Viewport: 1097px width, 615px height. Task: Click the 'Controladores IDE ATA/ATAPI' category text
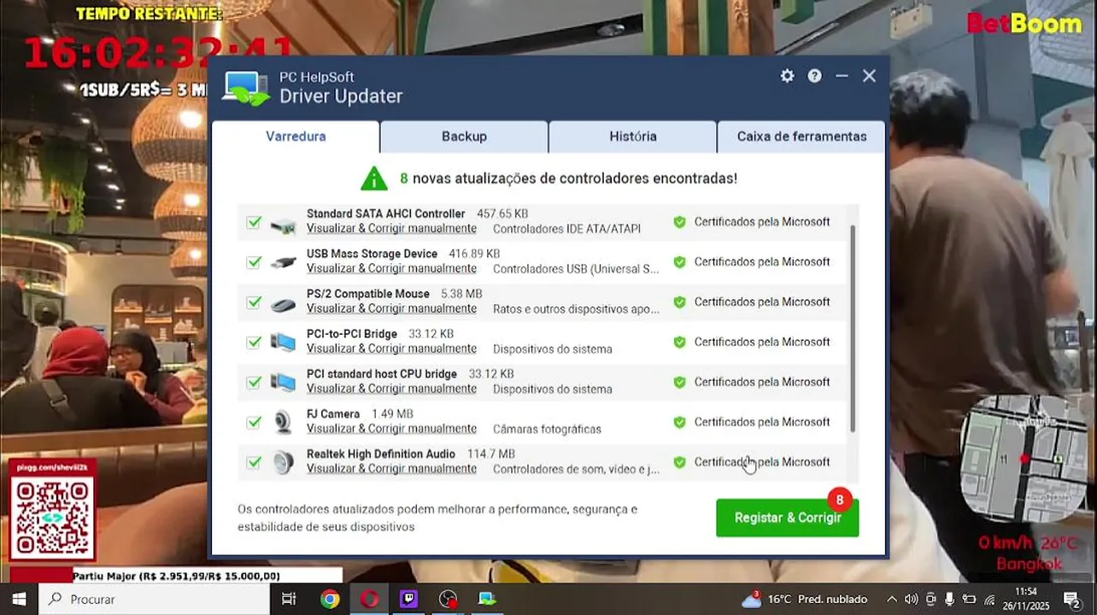tap(566, 229)
